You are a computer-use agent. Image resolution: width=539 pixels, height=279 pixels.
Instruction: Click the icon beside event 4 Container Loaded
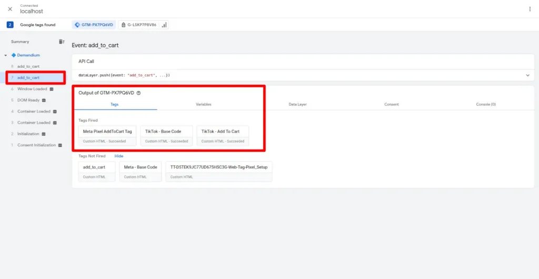point(55,111)
